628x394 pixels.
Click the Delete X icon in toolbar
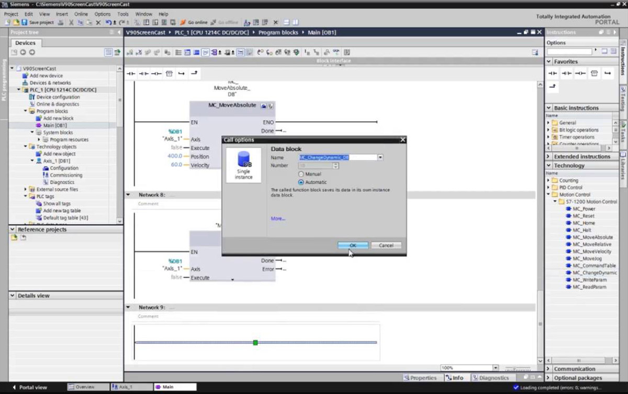[98, 22]
